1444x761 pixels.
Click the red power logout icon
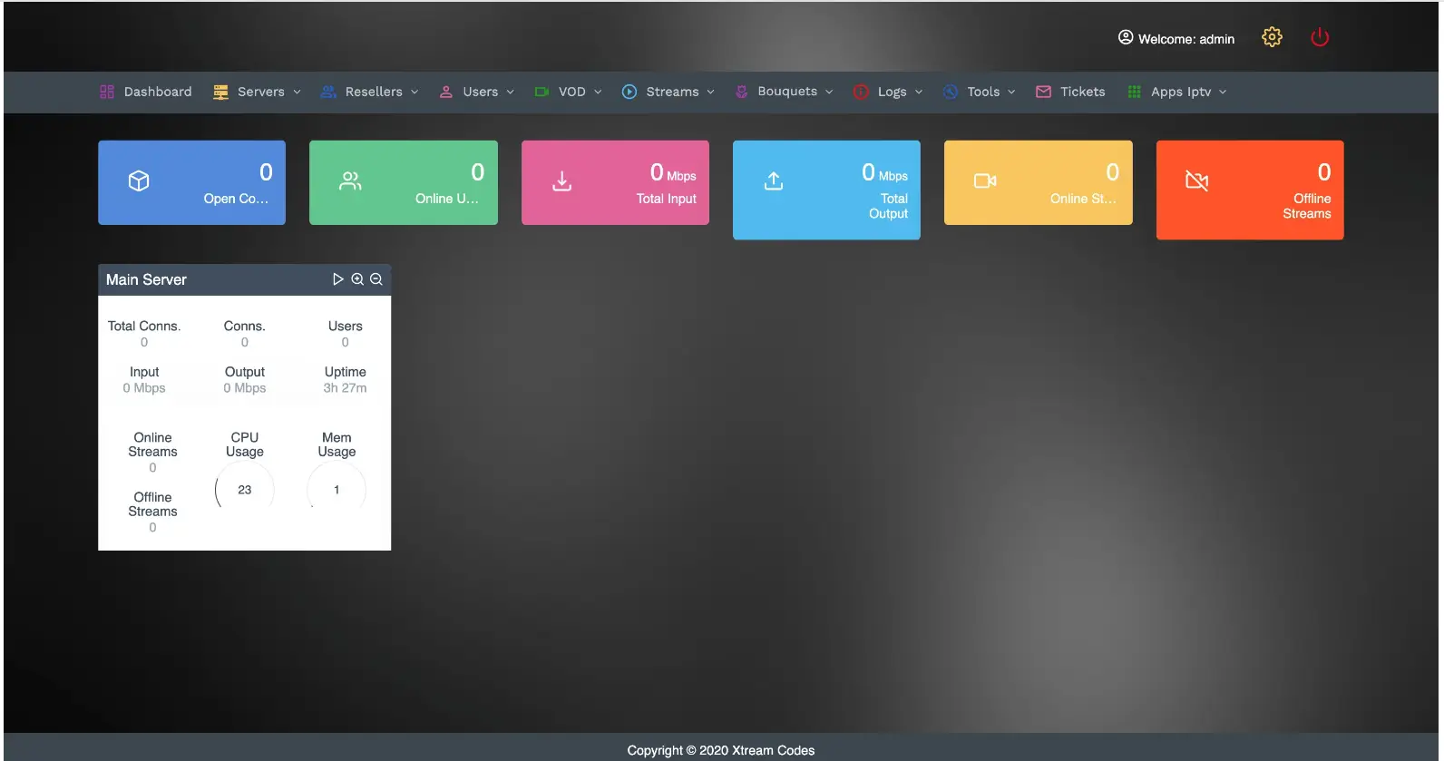1320,37
